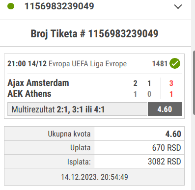Click the green status dot beside ticket number
Screen dimensions: 195x190
pos(11,6)
